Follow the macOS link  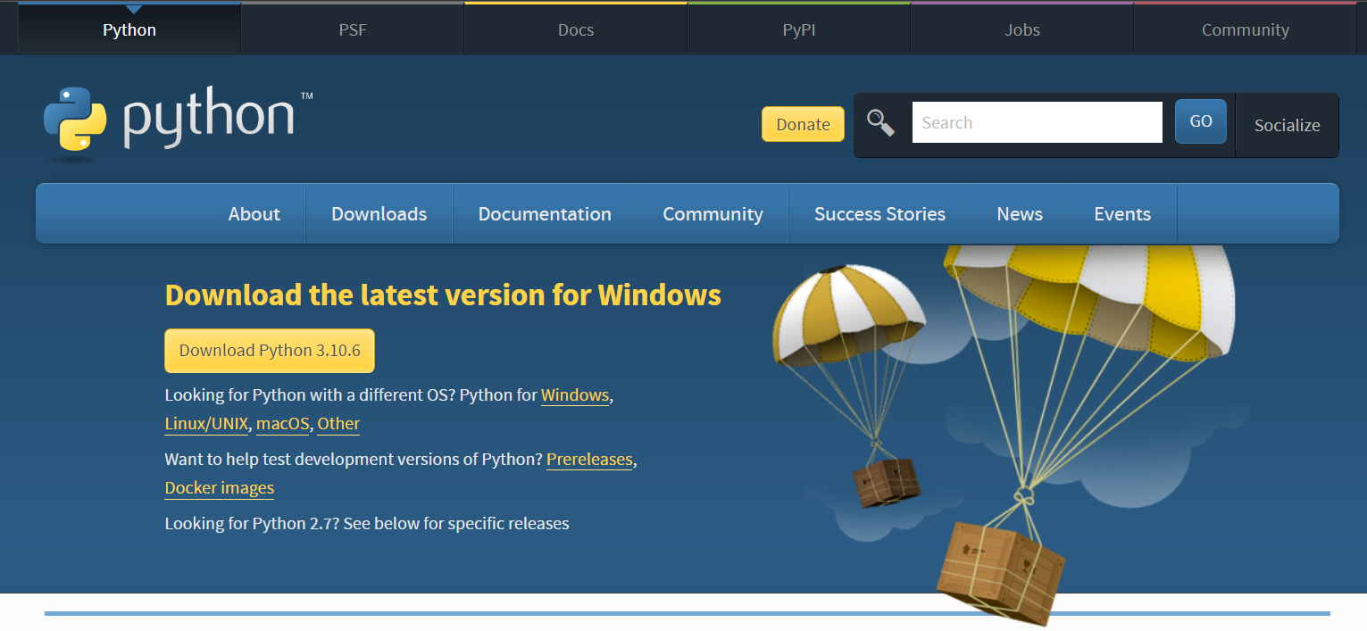(283, 424)
